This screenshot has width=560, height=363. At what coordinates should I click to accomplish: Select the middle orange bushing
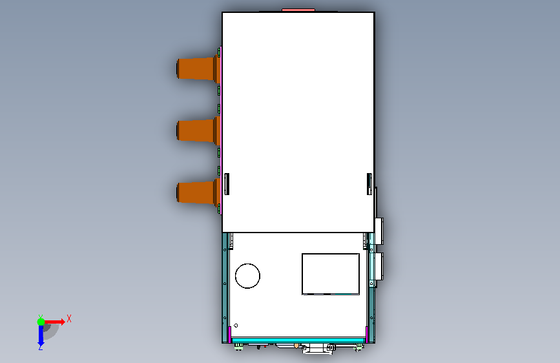(x=198, y=130)
